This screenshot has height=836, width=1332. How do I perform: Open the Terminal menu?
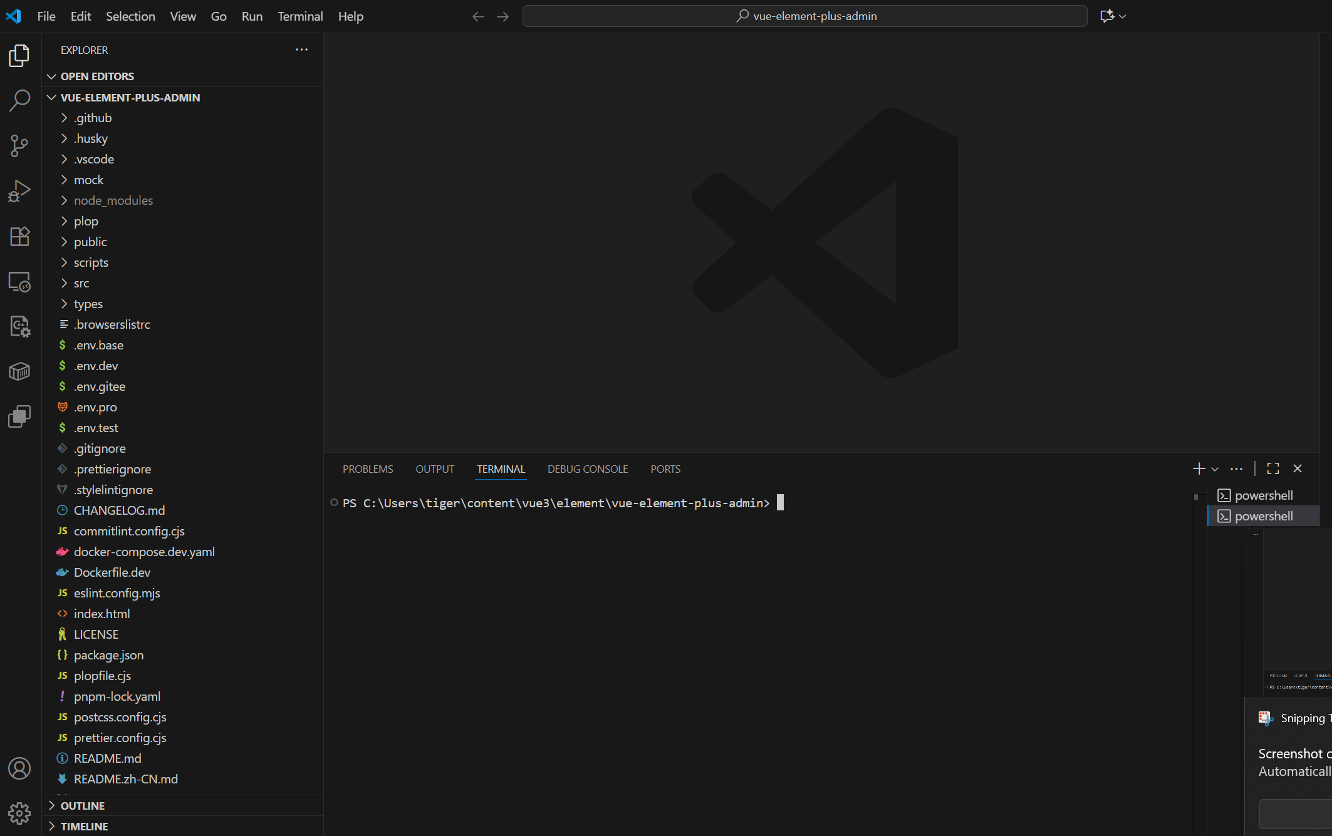[x=300, y=16]
